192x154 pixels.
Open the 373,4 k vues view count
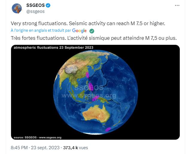[x=75, y=148]
